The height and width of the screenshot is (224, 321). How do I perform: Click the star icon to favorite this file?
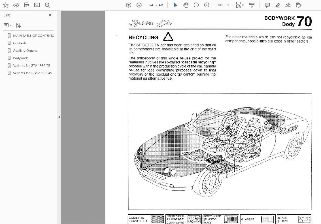(x=6, y=5)
